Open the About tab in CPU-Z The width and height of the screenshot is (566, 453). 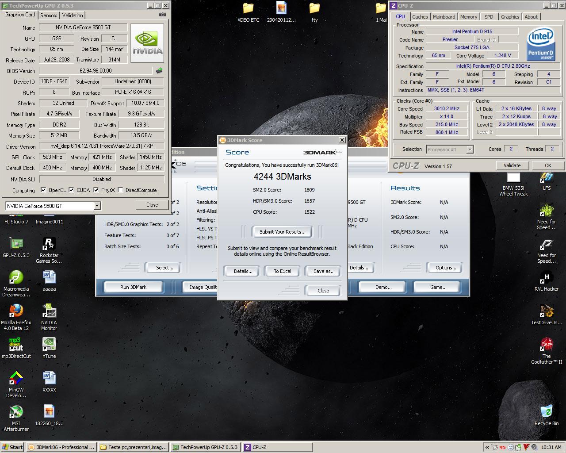coord(531,17)
